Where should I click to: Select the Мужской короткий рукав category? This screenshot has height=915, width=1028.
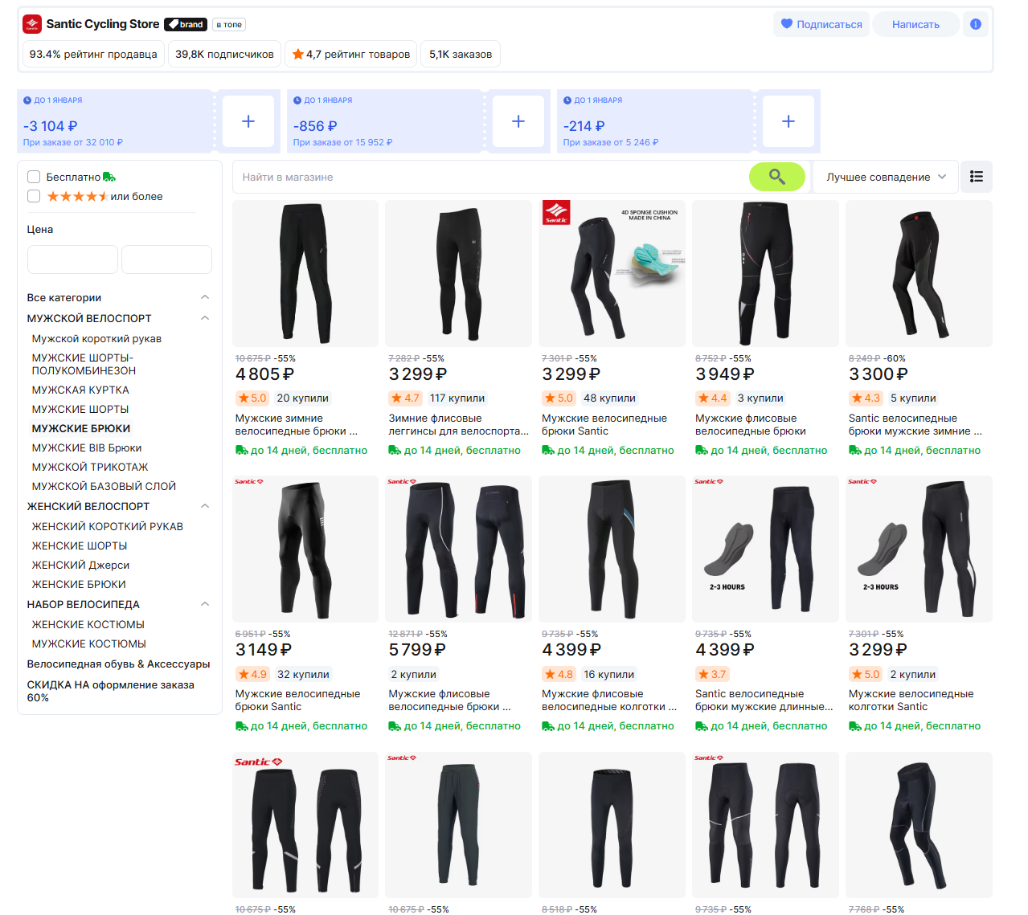96,339
